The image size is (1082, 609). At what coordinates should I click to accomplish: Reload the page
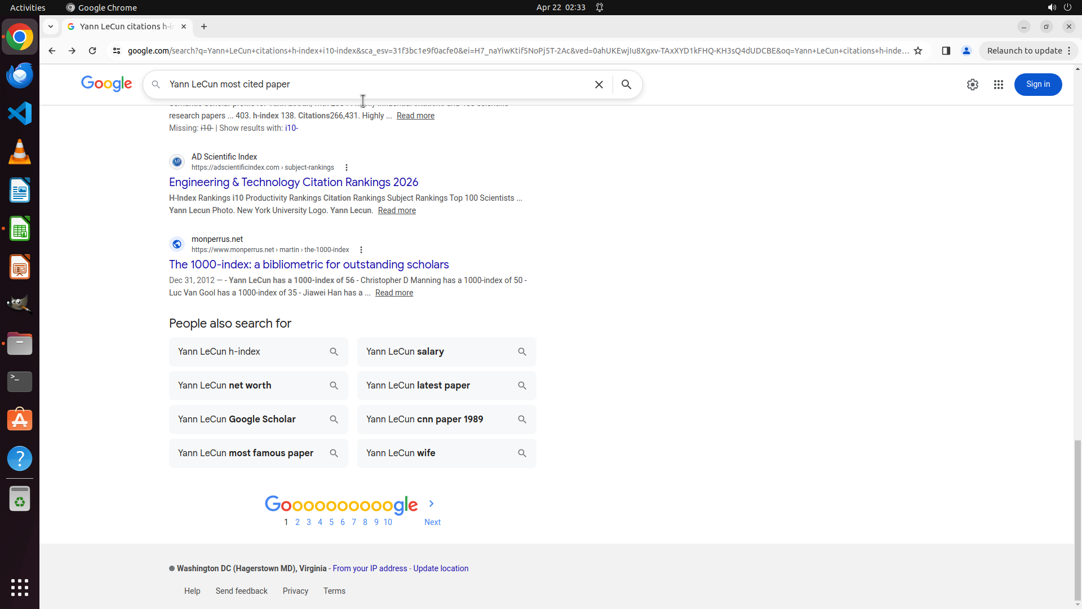92,51
